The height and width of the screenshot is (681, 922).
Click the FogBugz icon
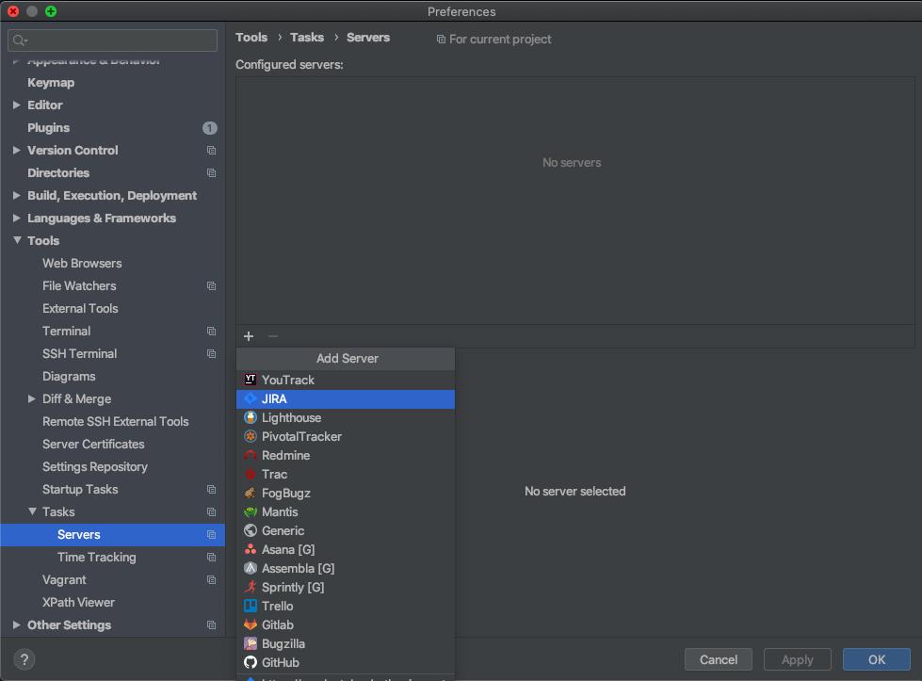coord(251,493)
